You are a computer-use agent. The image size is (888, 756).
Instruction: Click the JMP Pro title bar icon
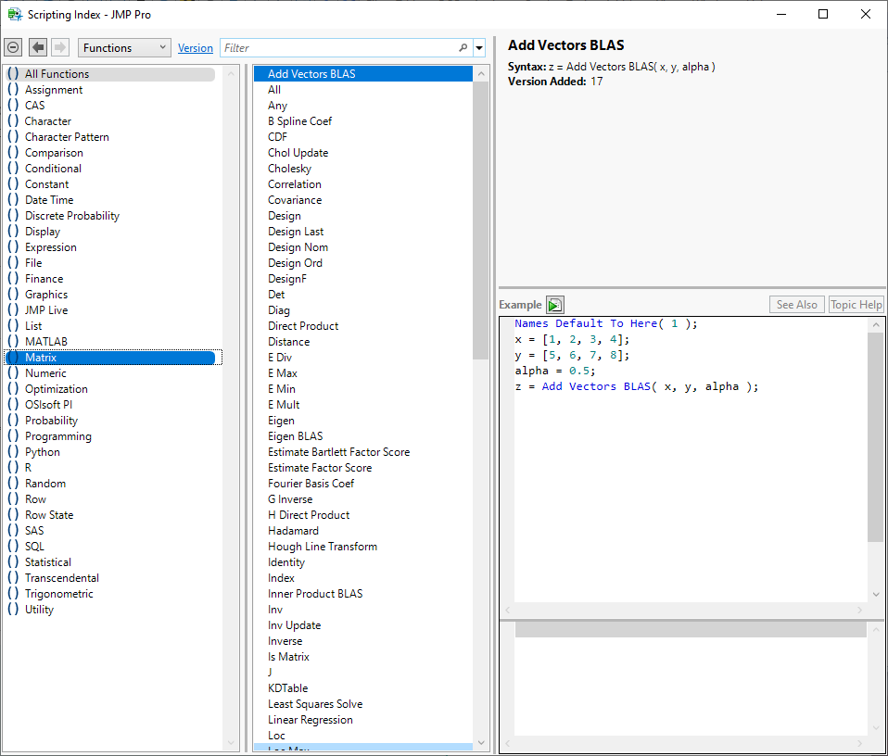[15, 15]
